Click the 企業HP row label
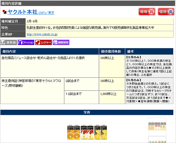Viewport: 176px width, 143px height. click(x=13, y=34)
